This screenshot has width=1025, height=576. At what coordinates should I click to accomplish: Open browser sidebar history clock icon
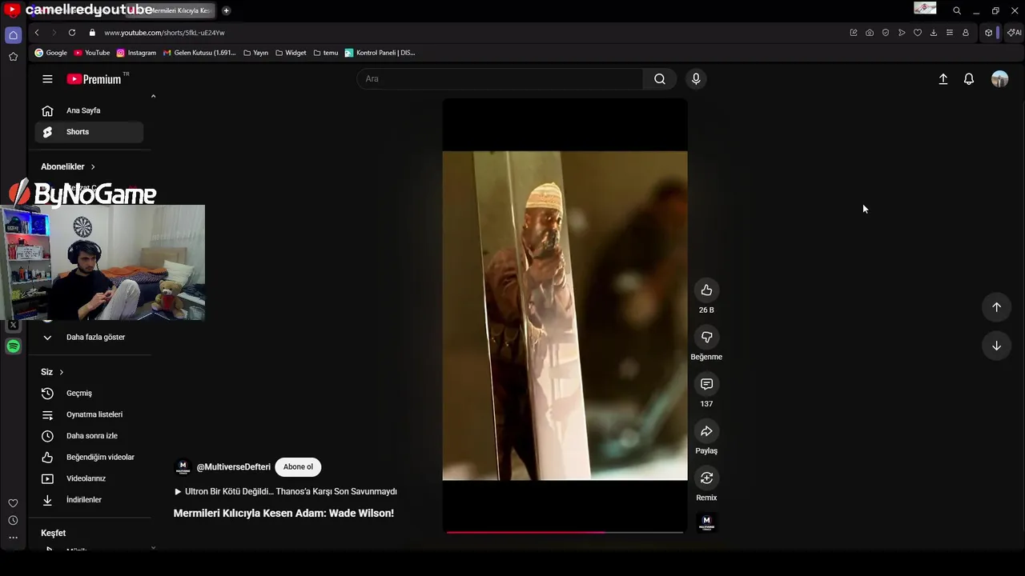coord(13,521)
